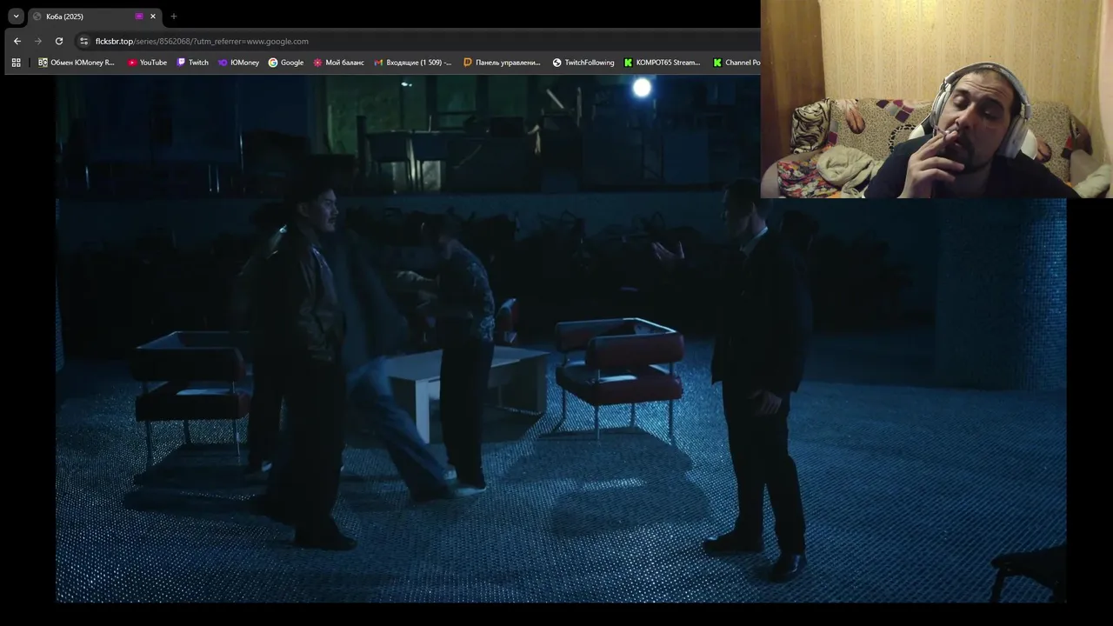Viewport: 1113px width, 626px height.
Task: Open the Channel Po... bookmark
Action: coord(736,63)
